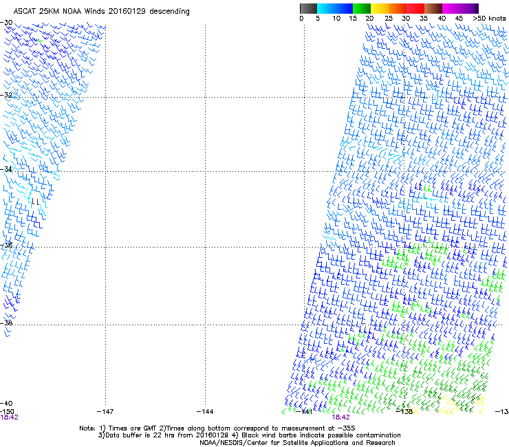Click the longitude label -150
The height and width of the screenshot is (447, 509).
7,411
